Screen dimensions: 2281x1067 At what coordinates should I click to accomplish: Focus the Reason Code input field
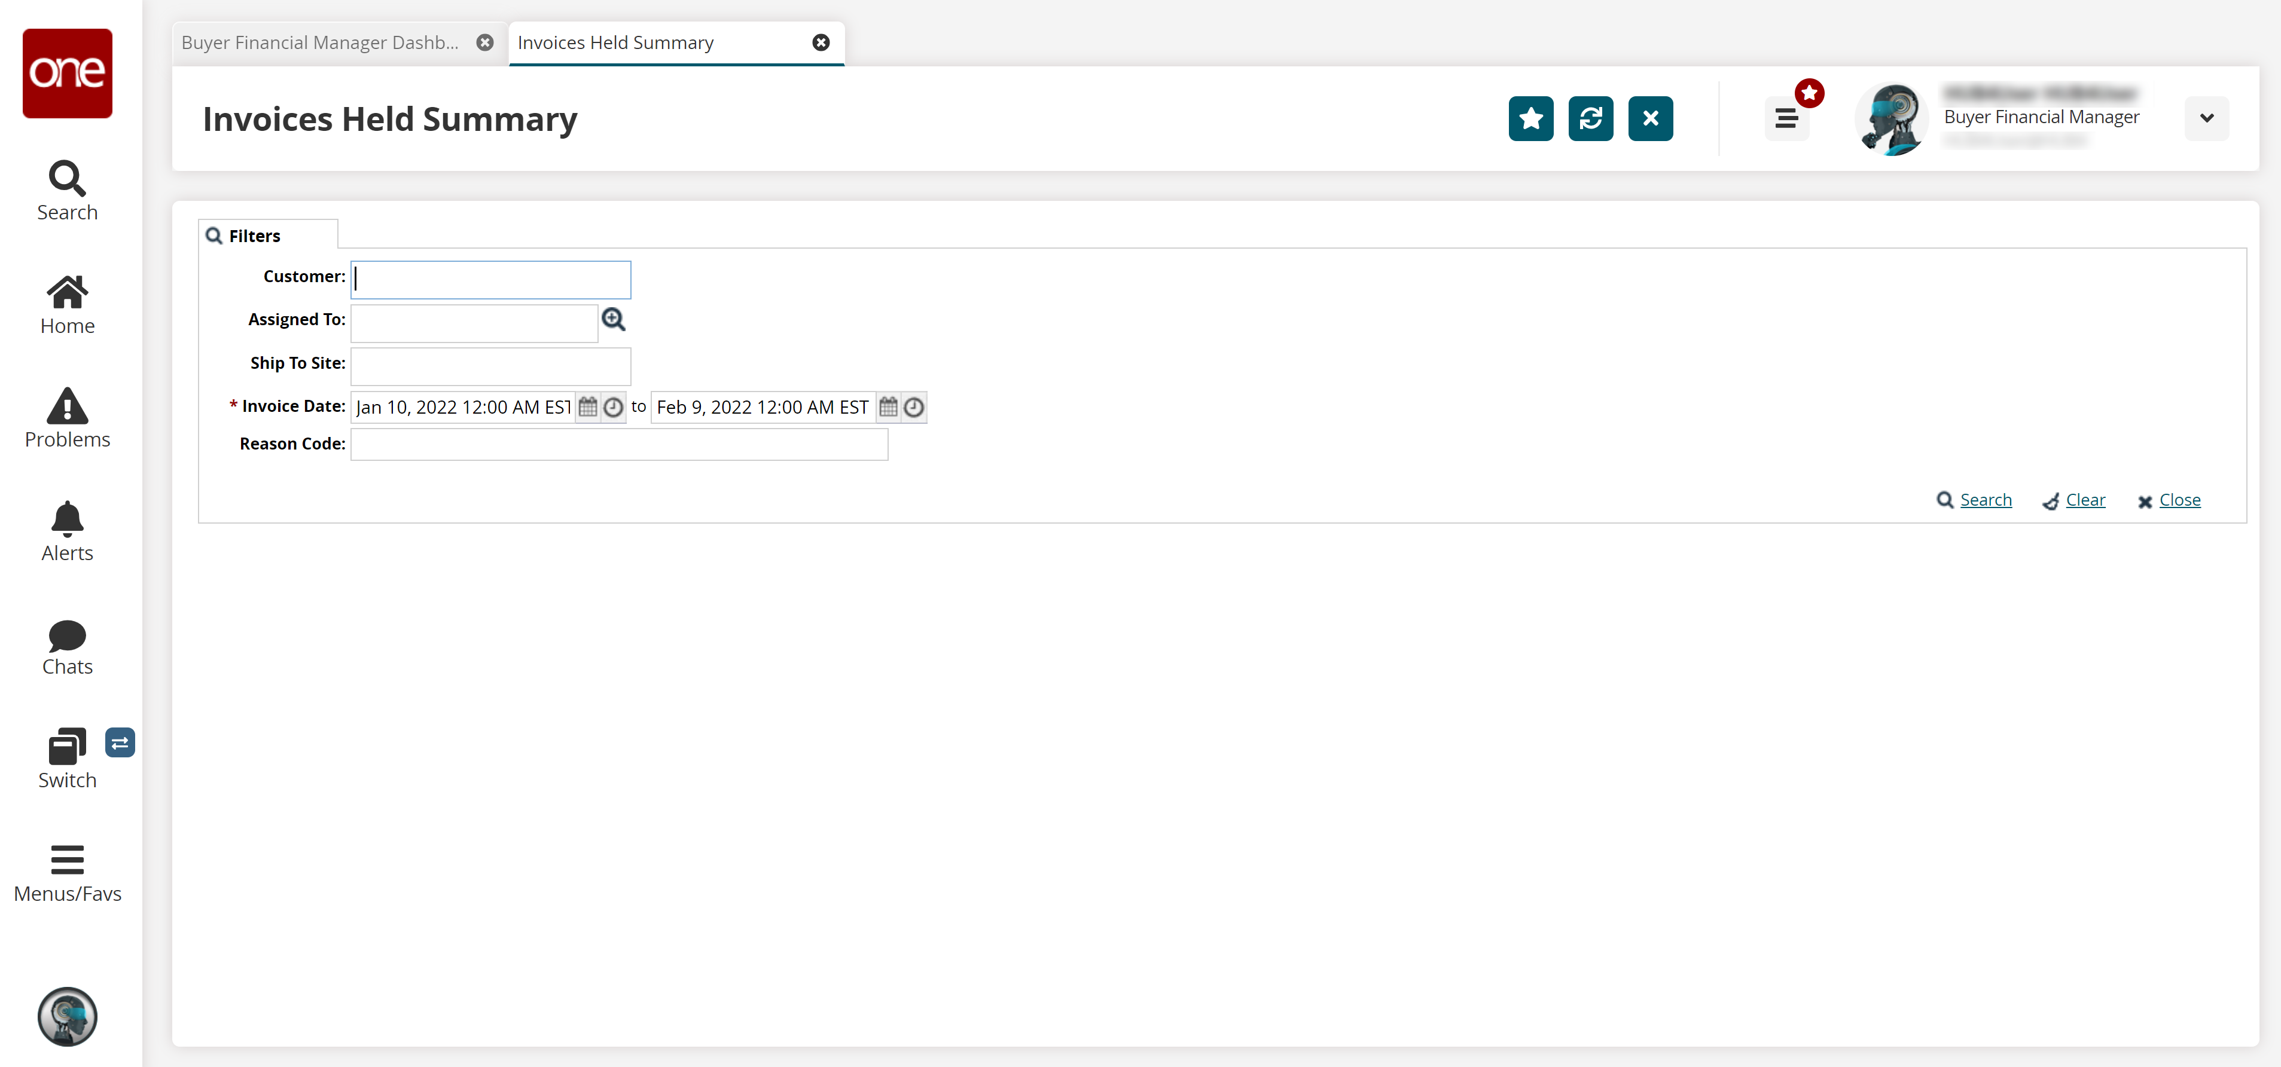[x=619, y=444]
